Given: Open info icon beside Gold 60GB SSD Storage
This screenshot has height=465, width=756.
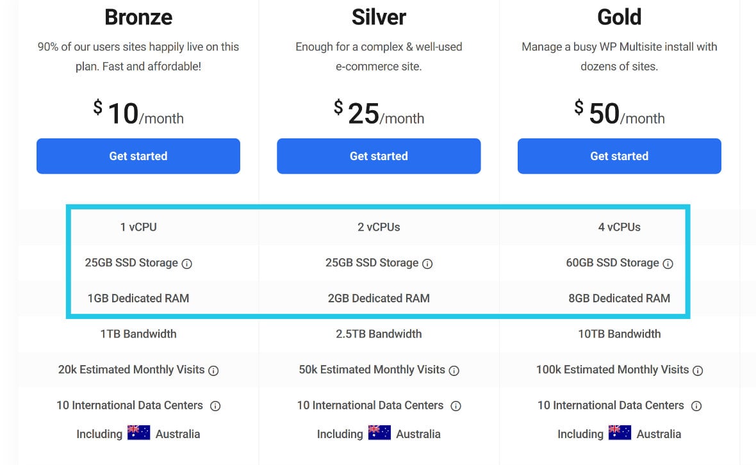Looking at the screenshot, I should pos(668,264).
